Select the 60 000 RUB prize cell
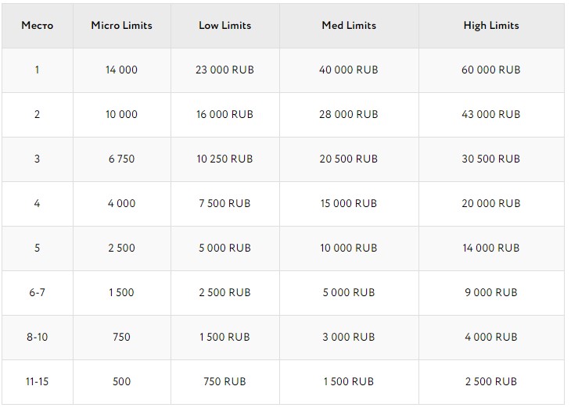The height and width of the screenshot is (411, 571). (490, 70)
